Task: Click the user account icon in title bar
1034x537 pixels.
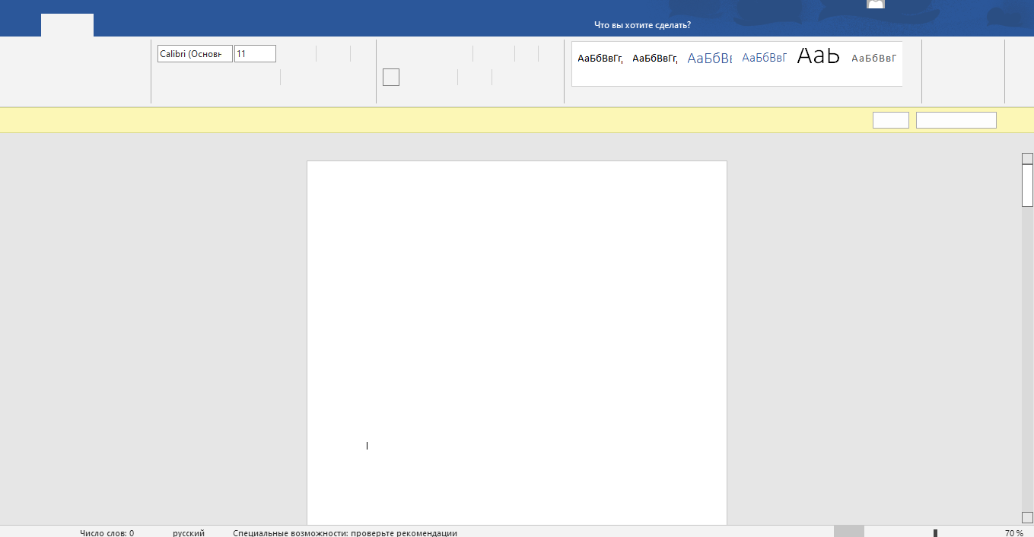Action: coord(876,5)
